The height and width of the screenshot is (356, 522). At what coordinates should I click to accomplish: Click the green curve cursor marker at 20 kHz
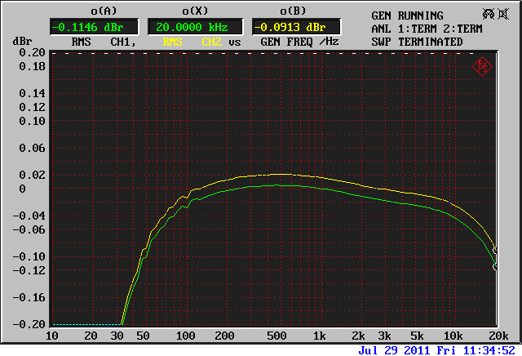495,265
